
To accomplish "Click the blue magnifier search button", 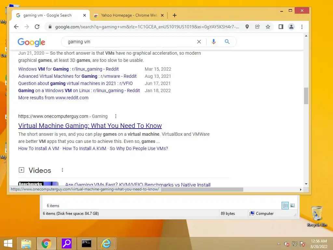I will 227,42.
